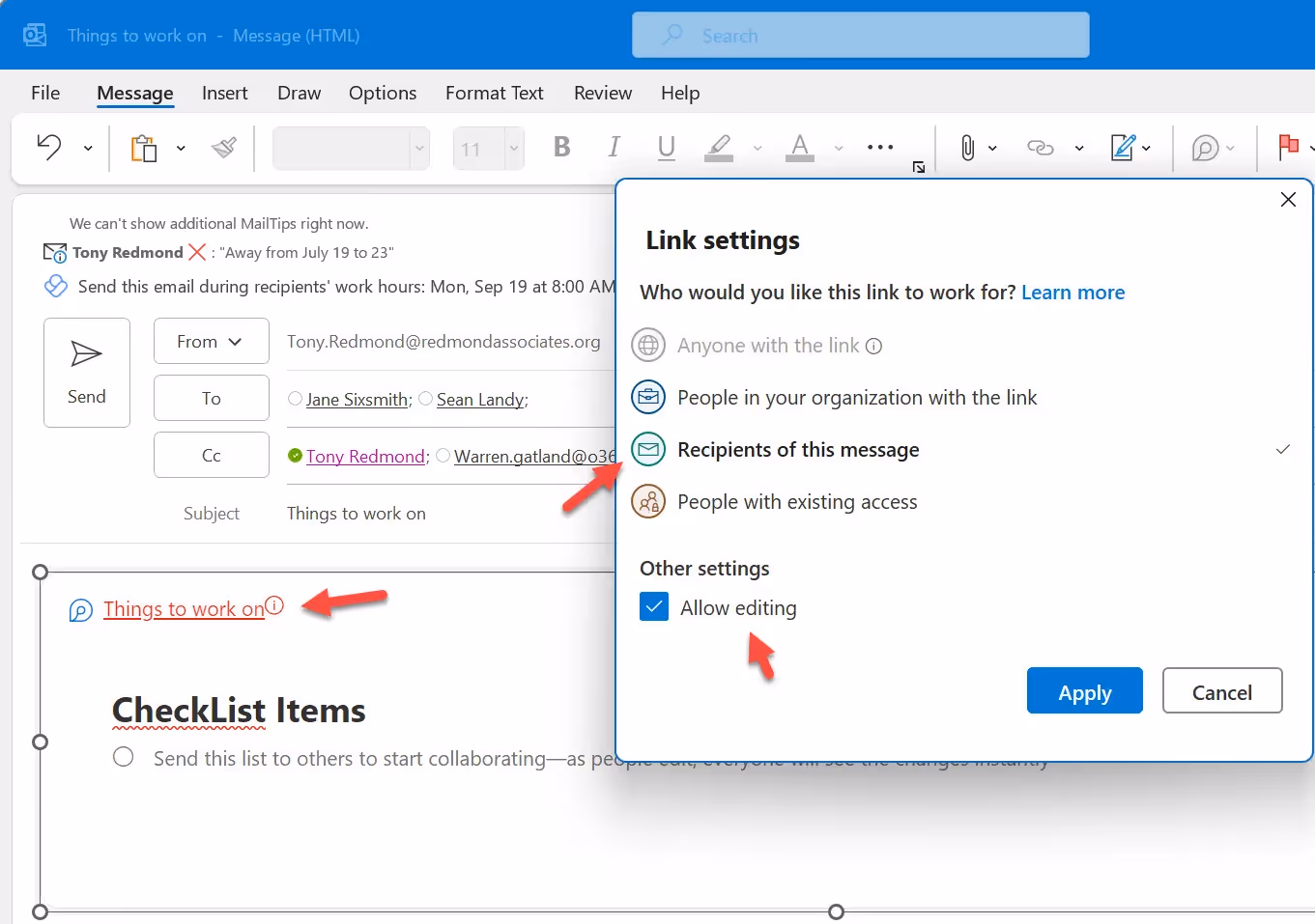The height and width of the screenshot is (924, 1315).
Task: Expand the Paste options dropdown
Action: tap(181, 149)
